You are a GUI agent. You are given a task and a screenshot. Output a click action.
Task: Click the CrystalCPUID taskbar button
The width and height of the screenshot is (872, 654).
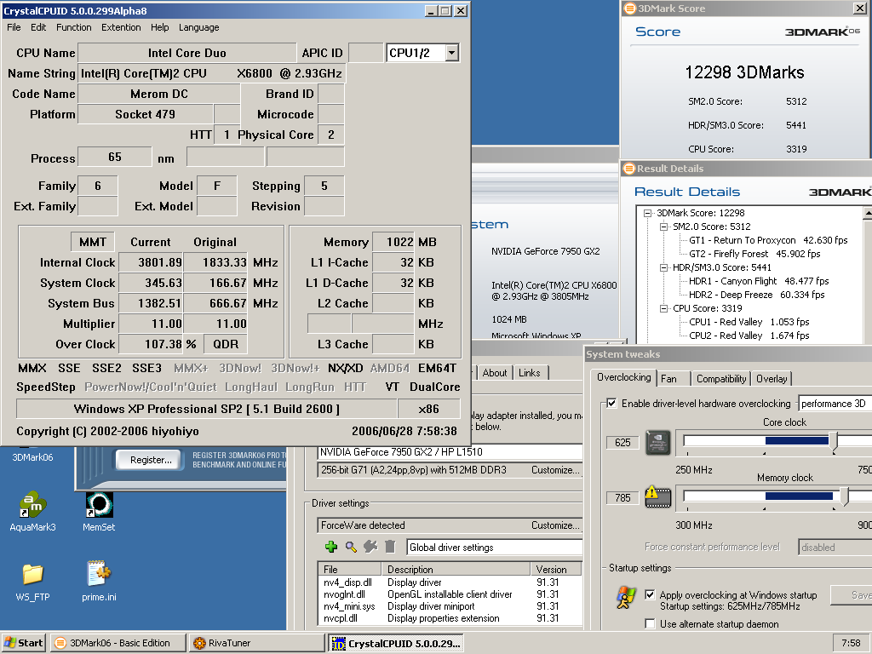[x=397, y=644]
